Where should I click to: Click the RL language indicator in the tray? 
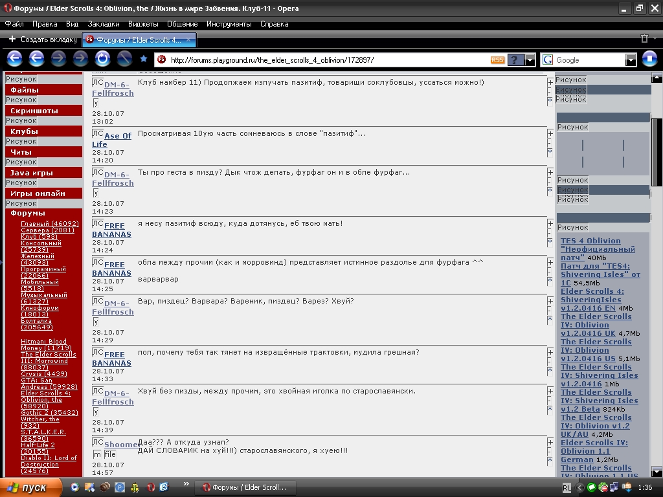[566, 488]
